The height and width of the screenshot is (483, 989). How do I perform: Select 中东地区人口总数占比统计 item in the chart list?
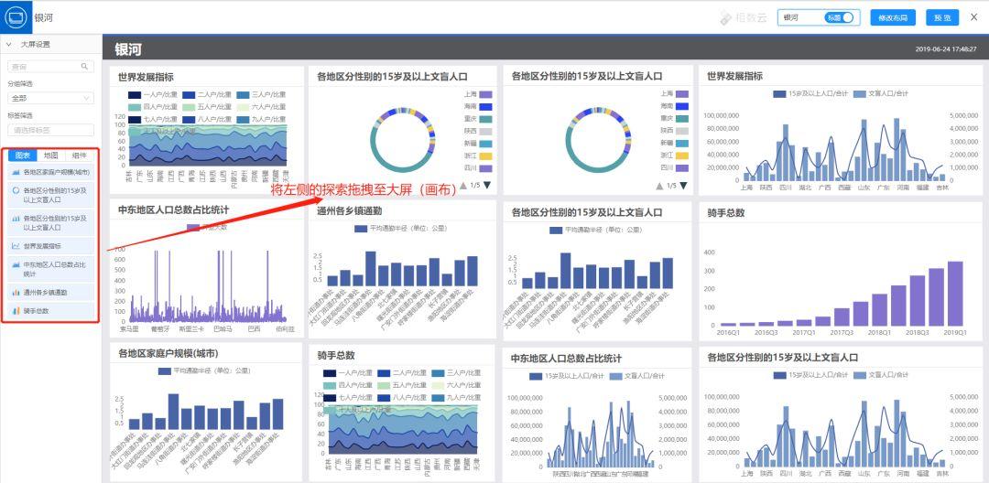pos(51,270)
